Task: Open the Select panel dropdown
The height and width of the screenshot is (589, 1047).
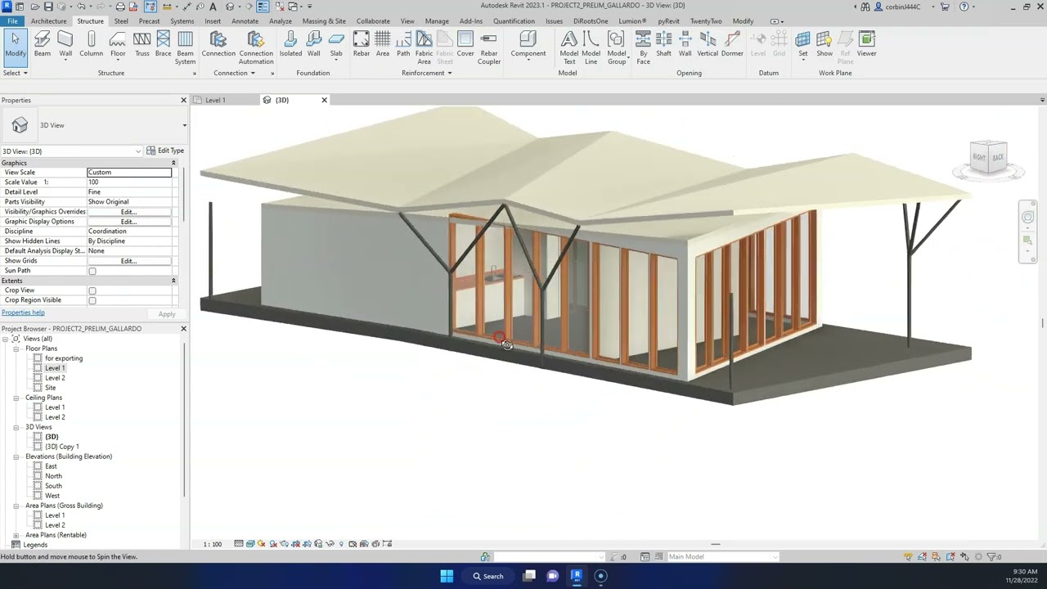Action: 15,73
